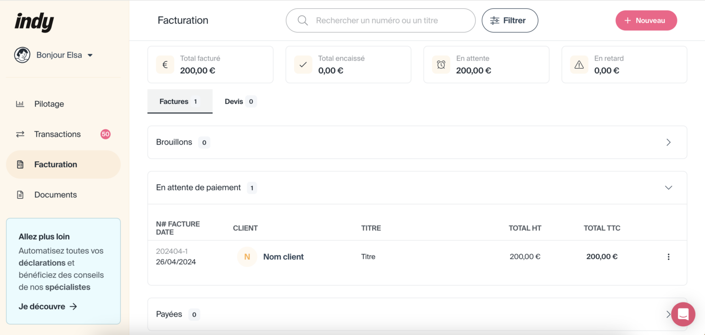Expand the Brouillons section

[x=669, y=142]
